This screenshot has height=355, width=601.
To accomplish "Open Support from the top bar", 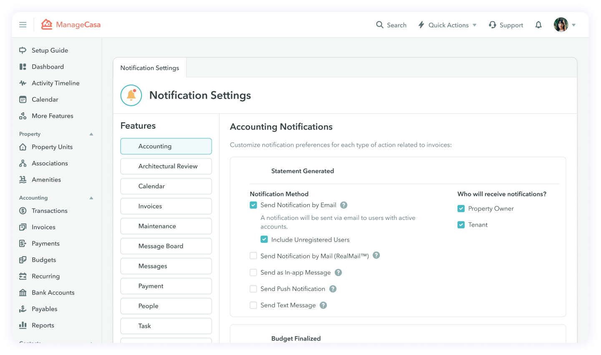I will [506, 25].
